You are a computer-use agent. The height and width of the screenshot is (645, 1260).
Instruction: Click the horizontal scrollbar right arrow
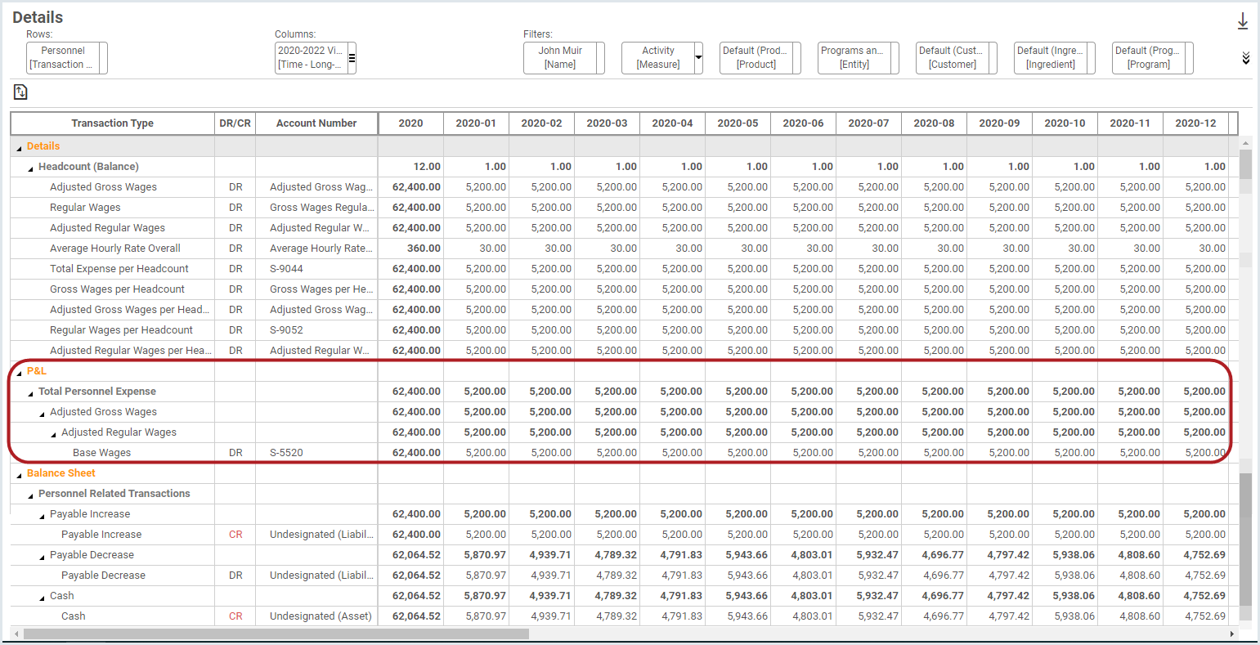[1232, 634]
